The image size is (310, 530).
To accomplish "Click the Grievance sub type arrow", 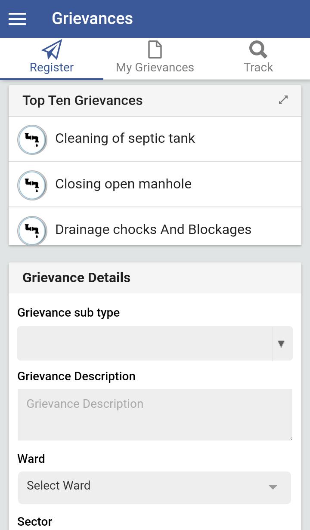I will point(281,344).
